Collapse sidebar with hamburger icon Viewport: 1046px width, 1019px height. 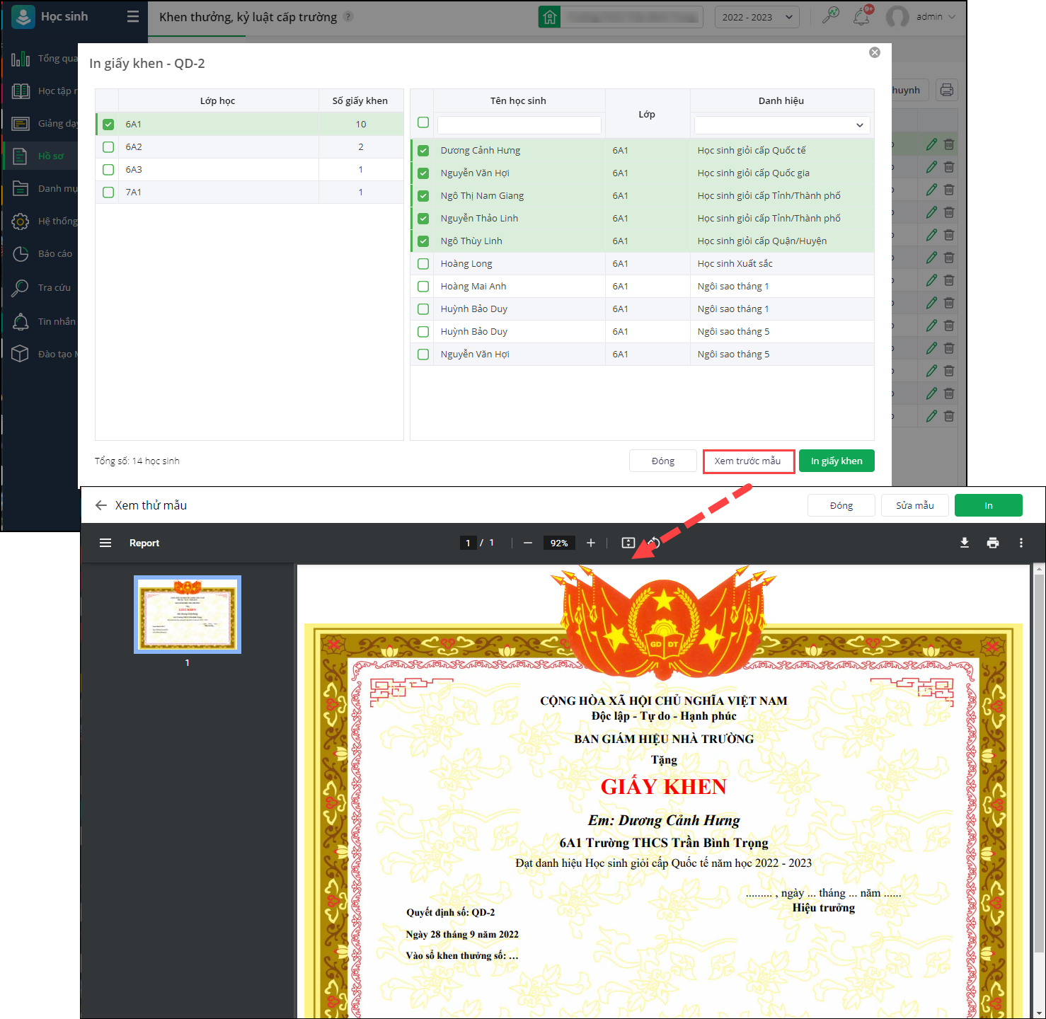coord(133,16)
